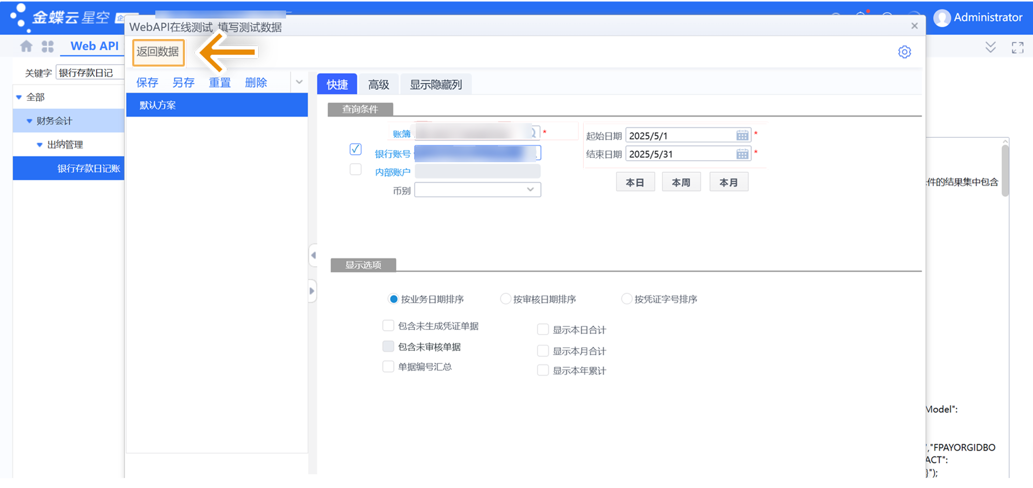Open the chevron dropdown beside 删除
Image resolution: width=1033 pixels, height=488 pixels.
coord(299,82)
